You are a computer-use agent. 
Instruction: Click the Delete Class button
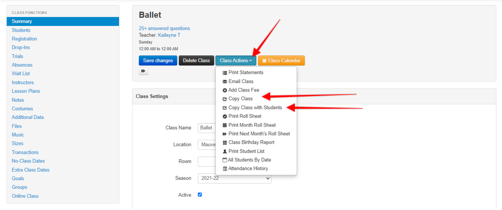pos(196,60)
